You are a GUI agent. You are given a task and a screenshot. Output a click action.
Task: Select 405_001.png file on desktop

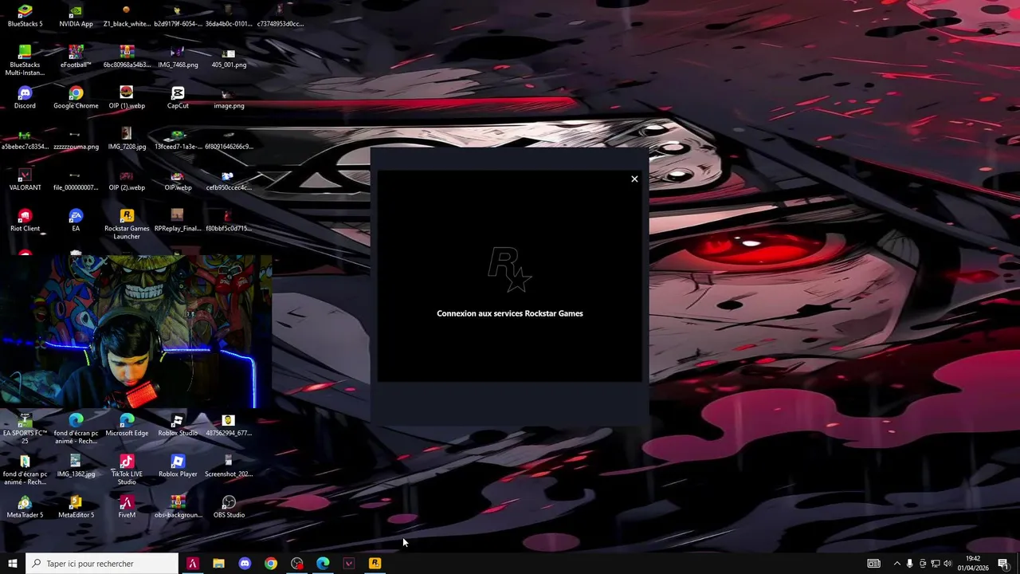[229, 57]
